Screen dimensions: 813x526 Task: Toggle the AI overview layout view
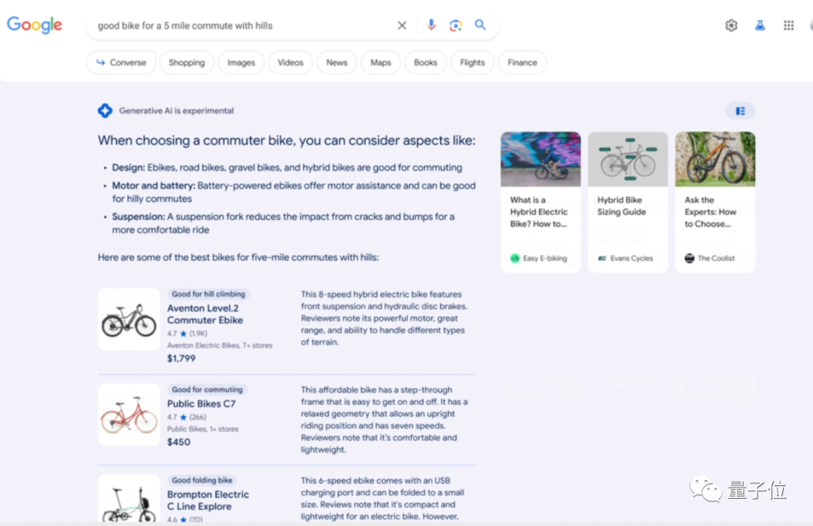[x=740, y=111]
